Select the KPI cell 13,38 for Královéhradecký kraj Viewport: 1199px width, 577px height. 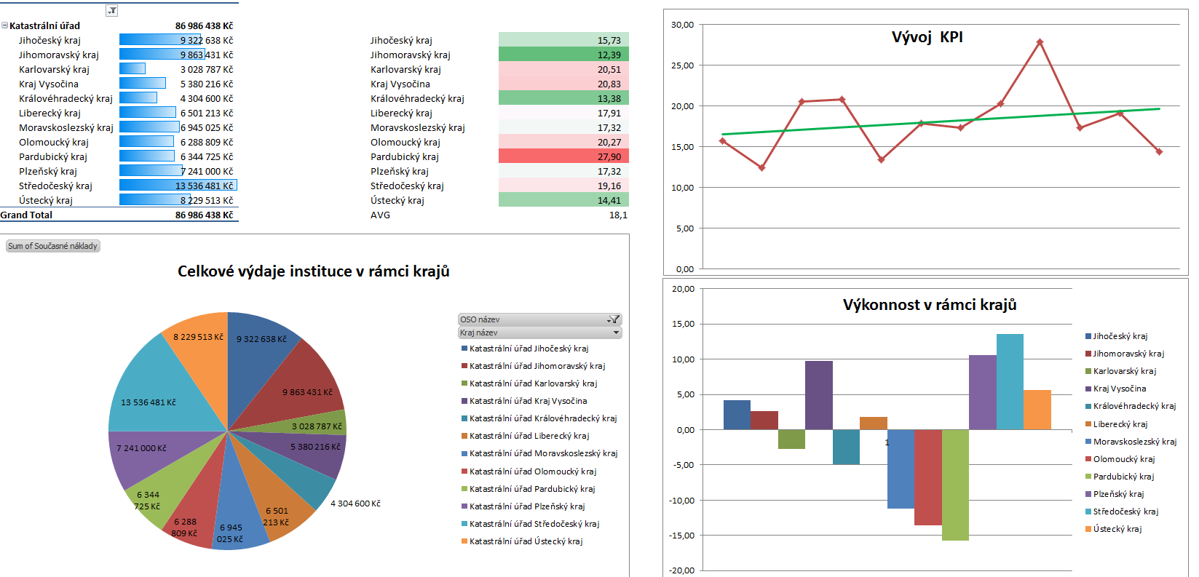pos(563,98)
